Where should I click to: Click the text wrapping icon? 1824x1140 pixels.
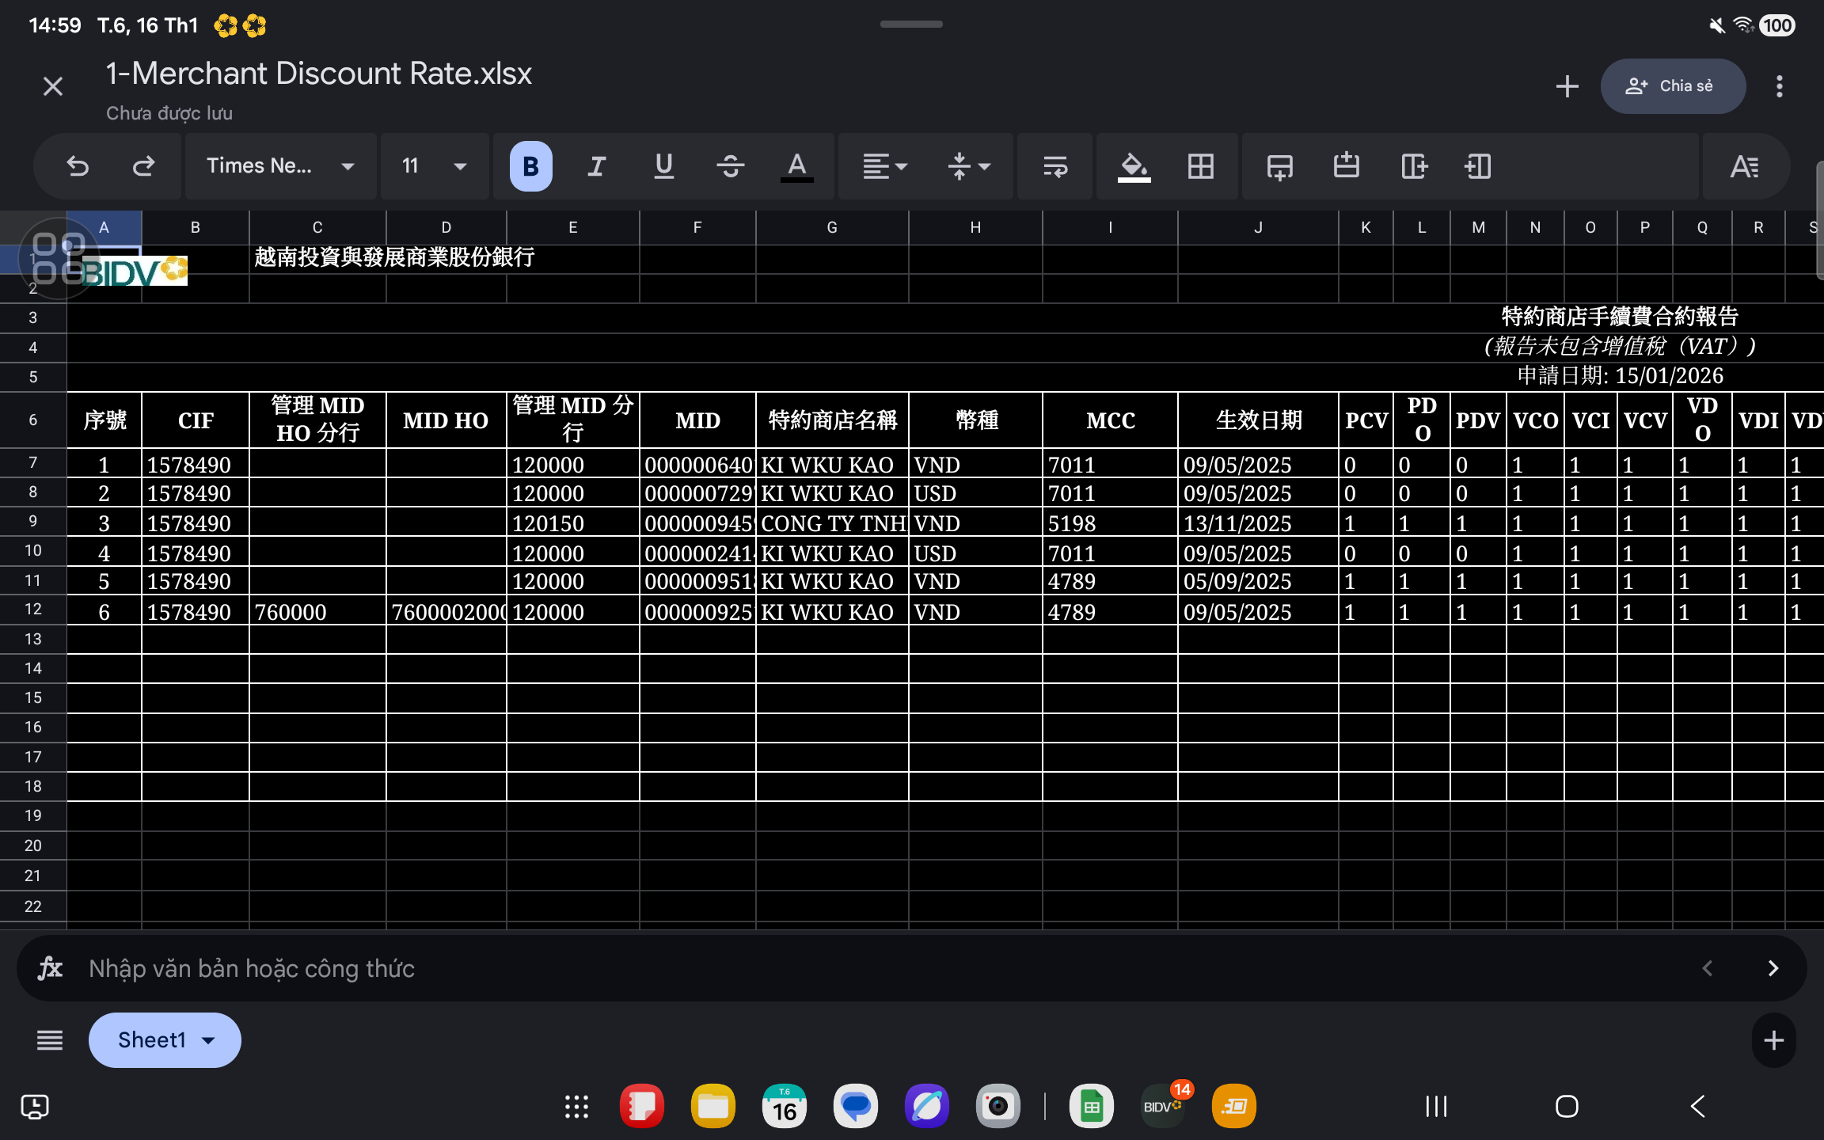pyautogui.click(x=1055, y=166)
